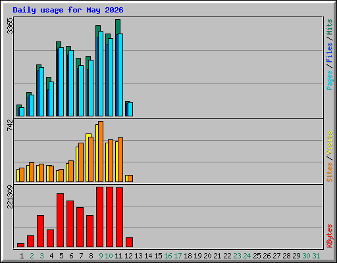Select day 16 on the date axis
Viewport: 337px width, 263px height.
click(168, 256)
